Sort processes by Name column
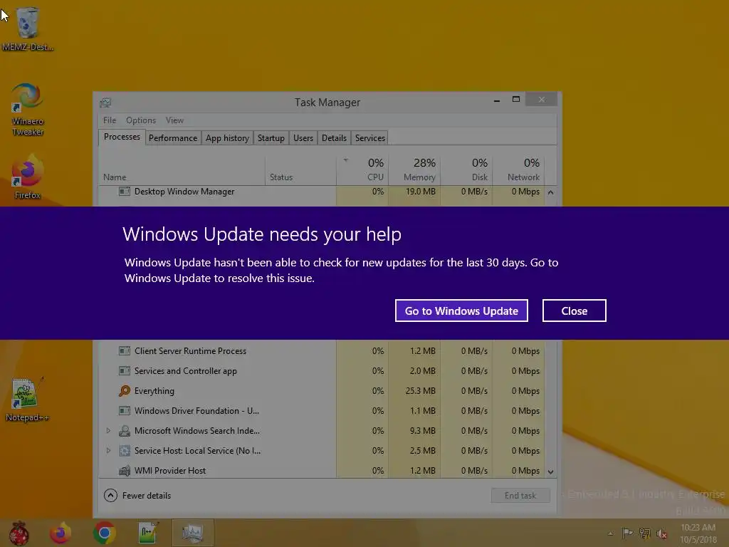 click(x=182, y=171)
